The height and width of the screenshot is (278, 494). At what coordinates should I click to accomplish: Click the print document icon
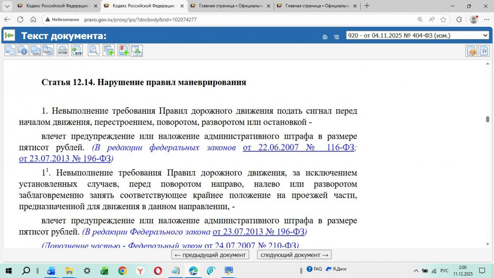(x=63, y=51)
